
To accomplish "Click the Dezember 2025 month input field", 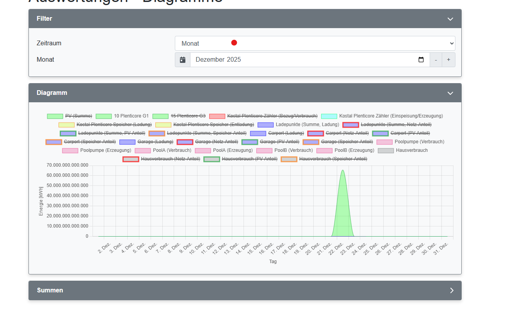I will click(304, 60).
